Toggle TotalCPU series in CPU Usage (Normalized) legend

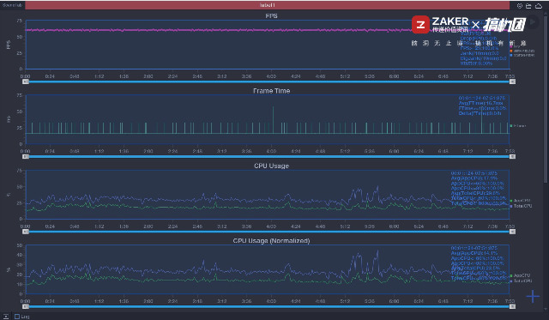point(521,281)
